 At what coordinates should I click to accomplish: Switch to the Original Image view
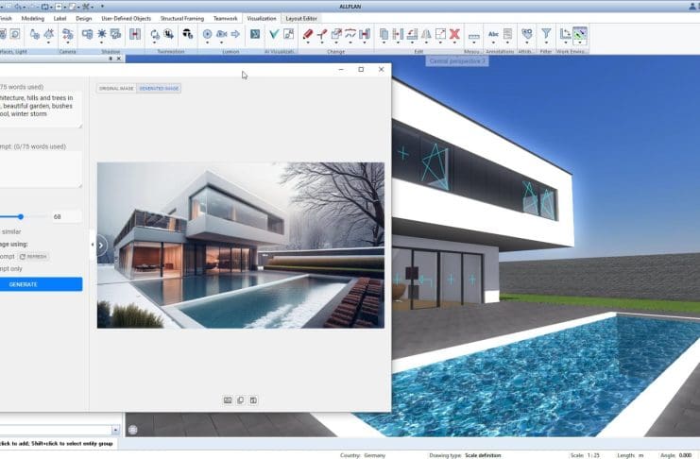[116, 88]
